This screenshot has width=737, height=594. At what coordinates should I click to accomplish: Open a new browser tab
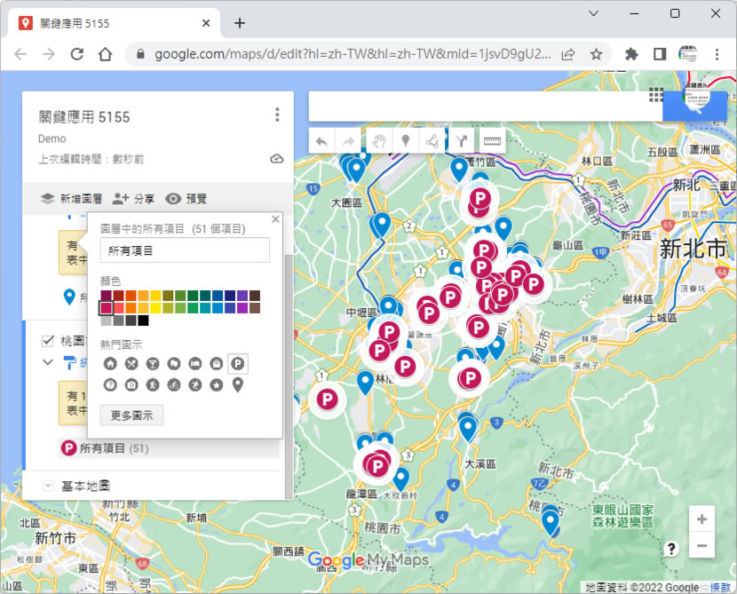239,23
